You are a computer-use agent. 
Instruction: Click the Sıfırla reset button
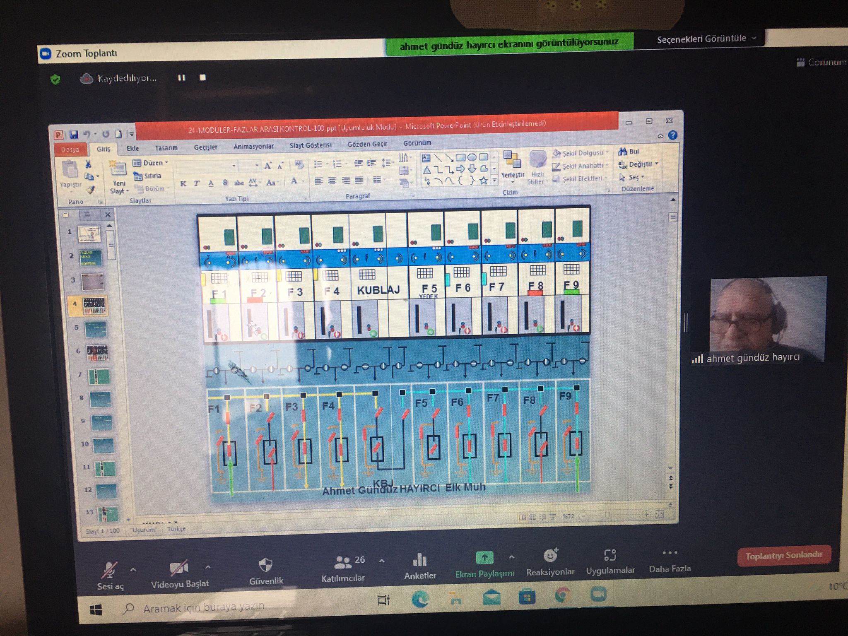click(147, 176)
